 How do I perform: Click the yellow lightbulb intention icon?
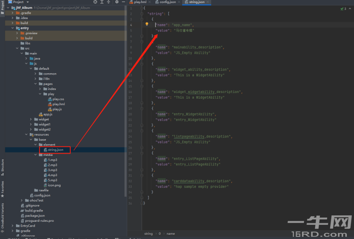pyautogui.click(x=147, y=24)
